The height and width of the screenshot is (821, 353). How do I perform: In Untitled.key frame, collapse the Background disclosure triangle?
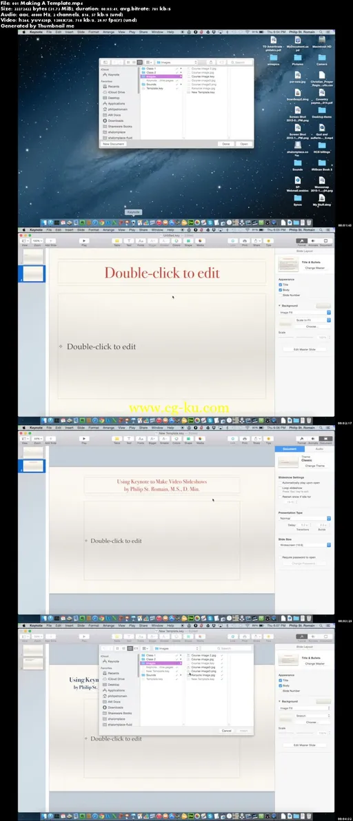pyautogui.click(x=280, y=305)
